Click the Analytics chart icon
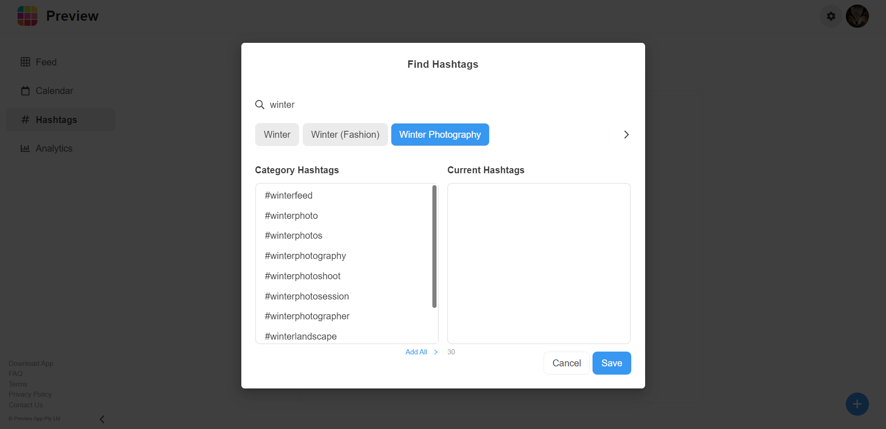 pos(25,148)
